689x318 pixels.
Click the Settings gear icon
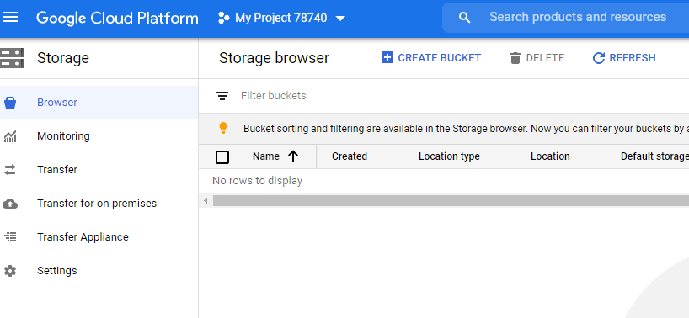pyautogui.click(x=10, y=271)
